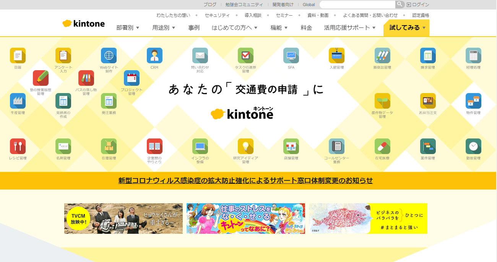The image size is (497, 262).
Task: Open the はじめての方へ dropdown
Action: tap(235, 28)
